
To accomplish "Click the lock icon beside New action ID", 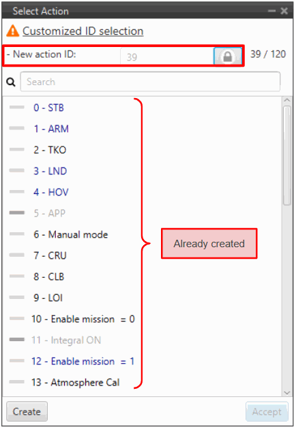I will click(227, 57).
